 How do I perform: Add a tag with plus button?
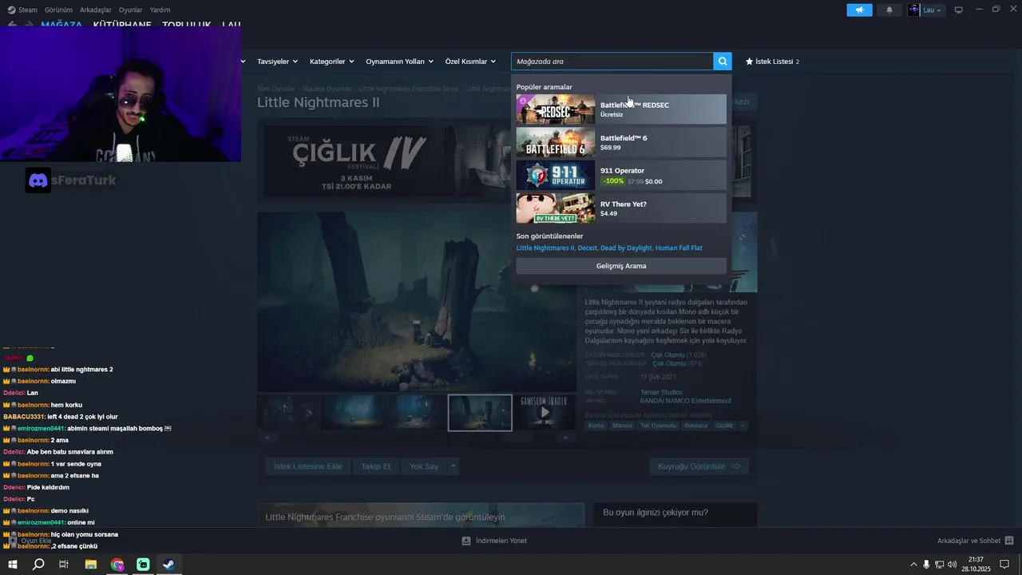coord(743,426)
